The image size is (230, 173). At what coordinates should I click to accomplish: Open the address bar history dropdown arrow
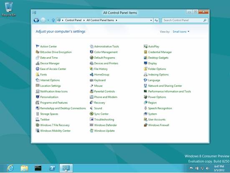point(151,20)
